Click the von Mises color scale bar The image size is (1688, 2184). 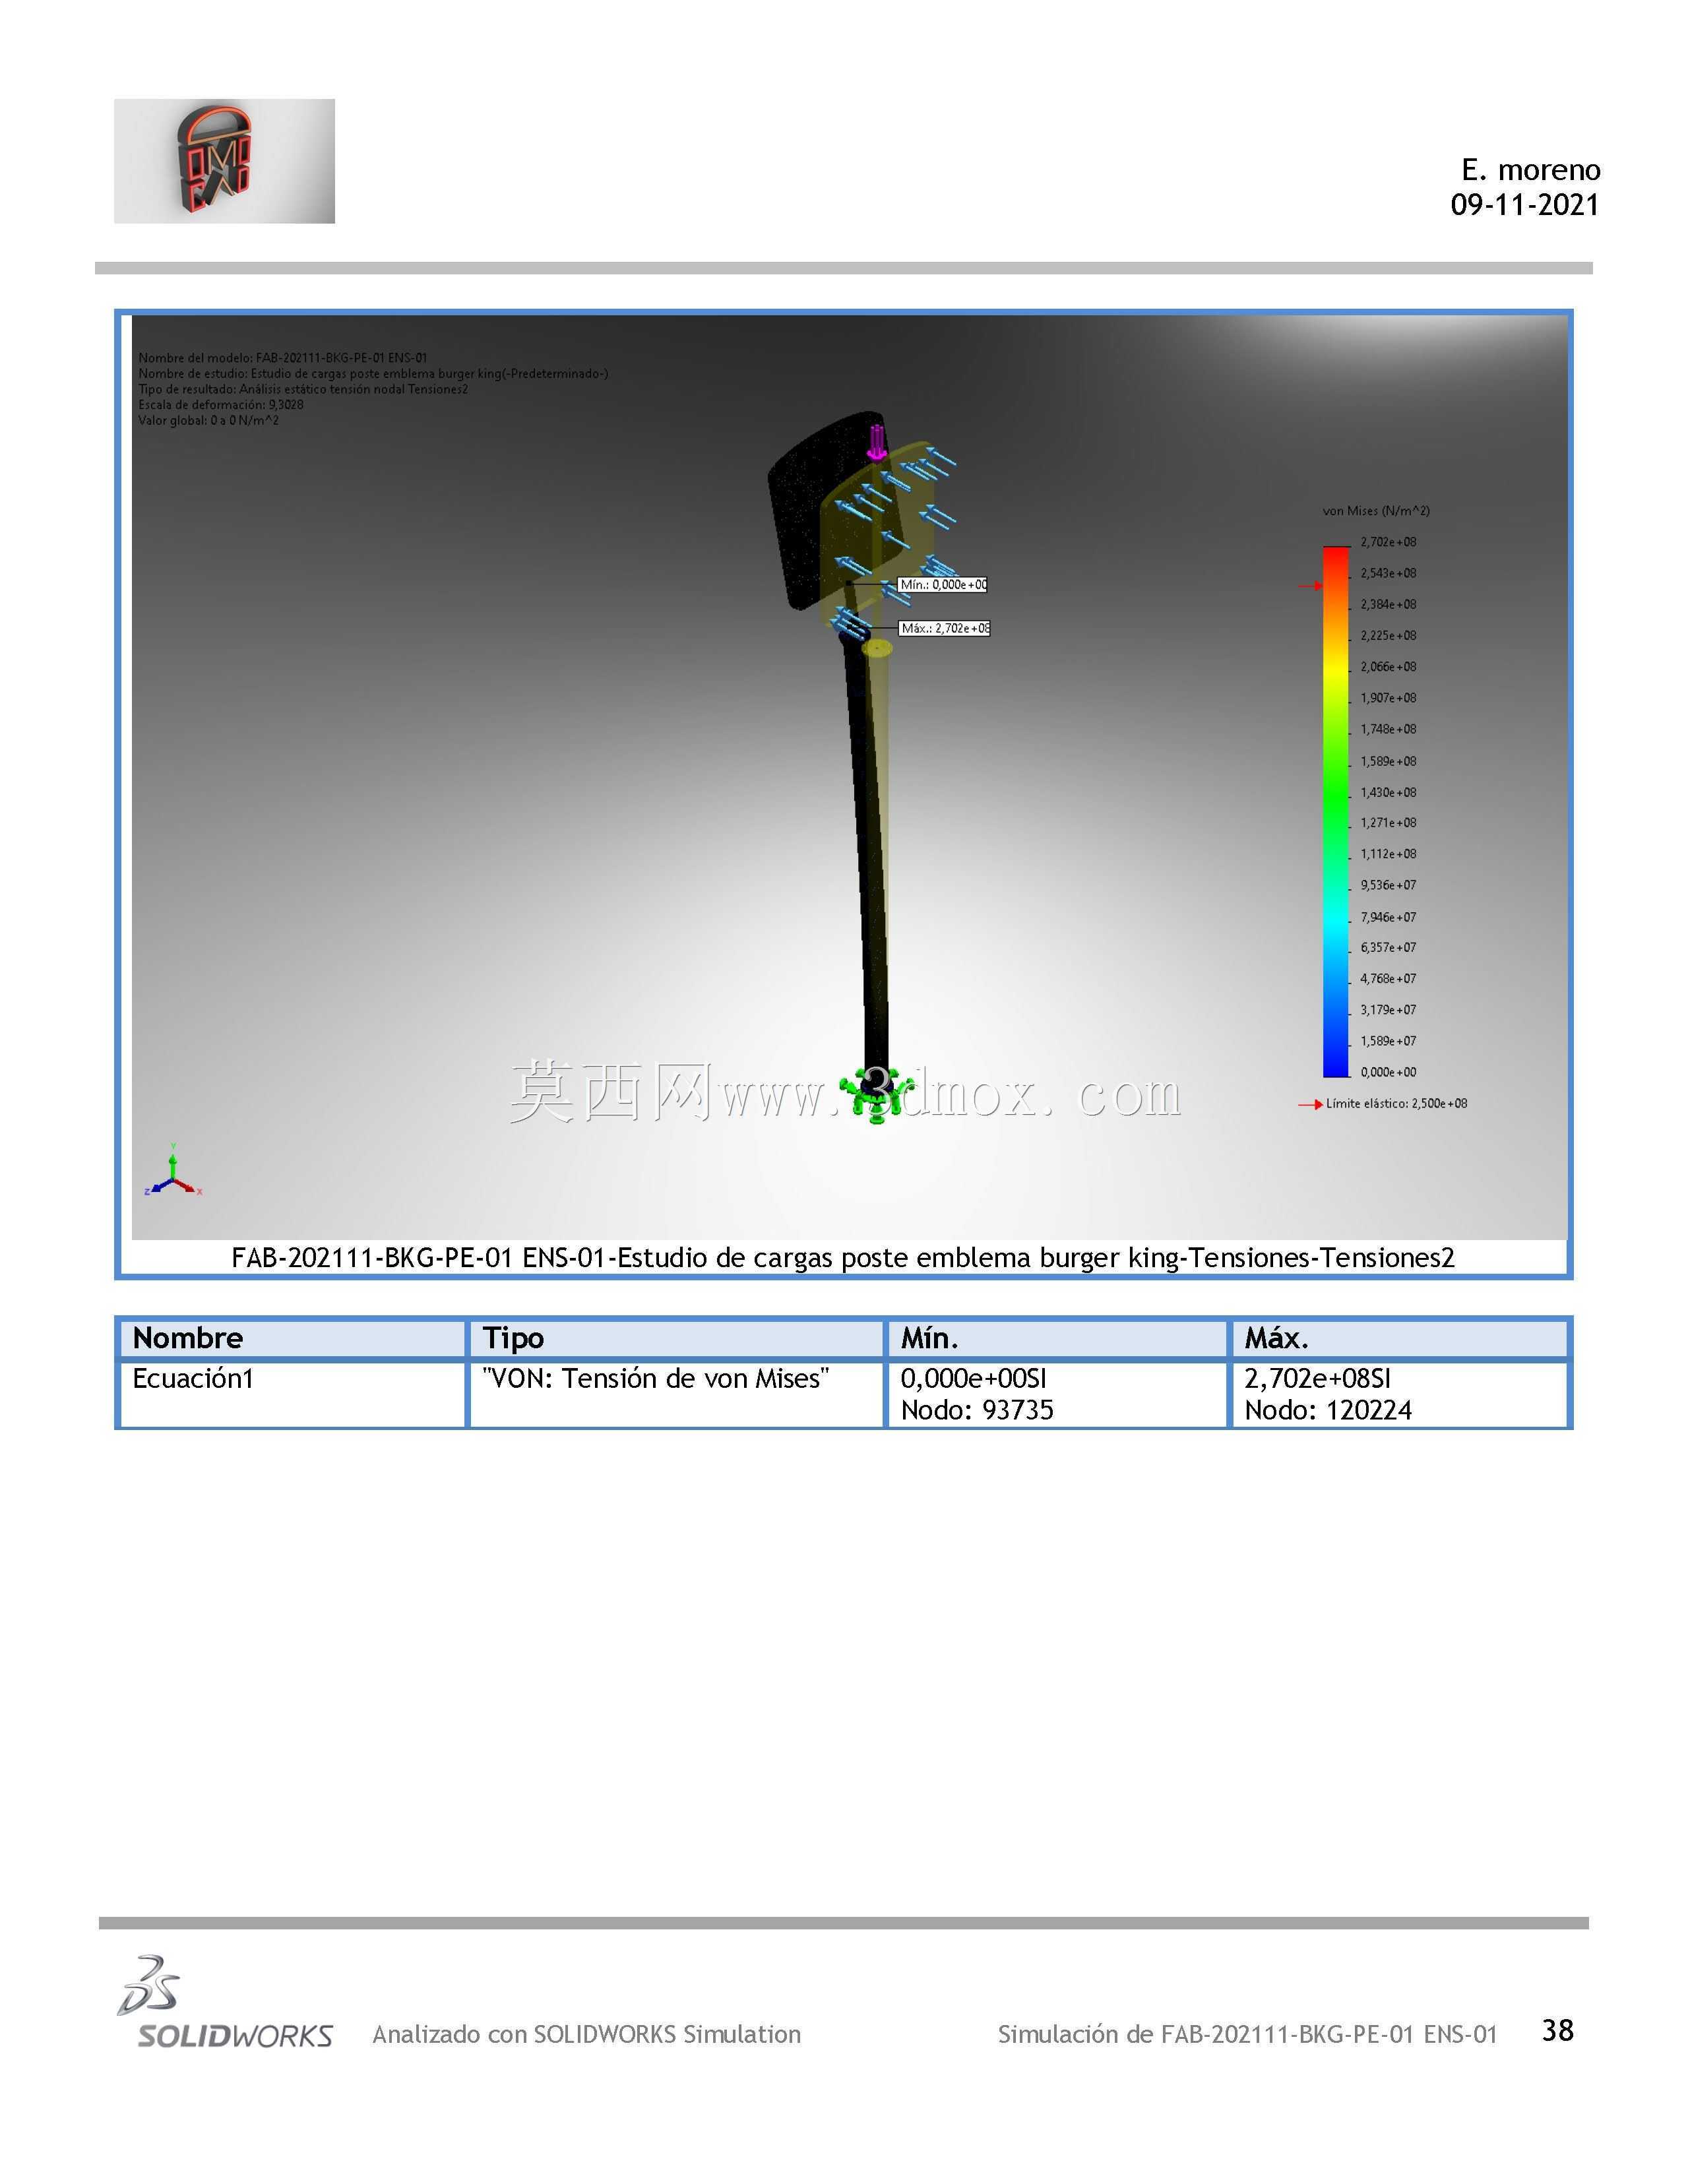tap(1336, 811)
